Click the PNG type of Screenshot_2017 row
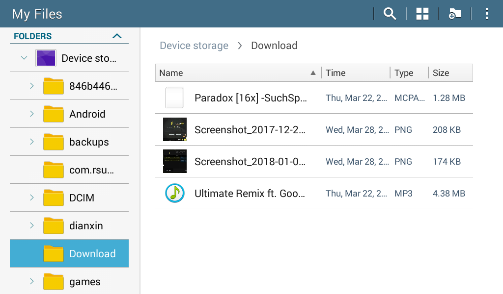The height and width of the screenshot is (294, 503). 403,129
